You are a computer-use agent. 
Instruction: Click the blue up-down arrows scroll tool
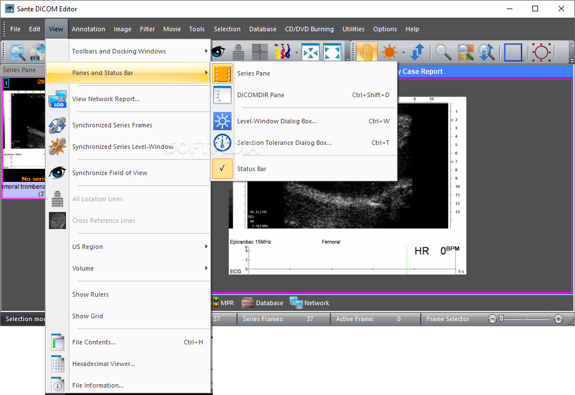coord(417,52)
